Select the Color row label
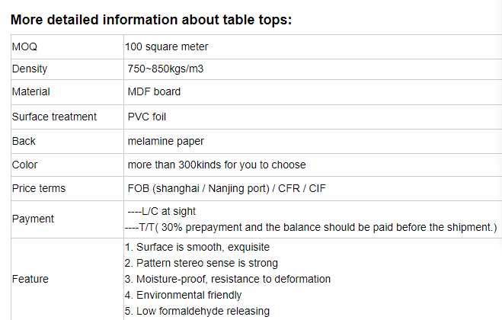 pyautogui.click(x=25, y=165)
